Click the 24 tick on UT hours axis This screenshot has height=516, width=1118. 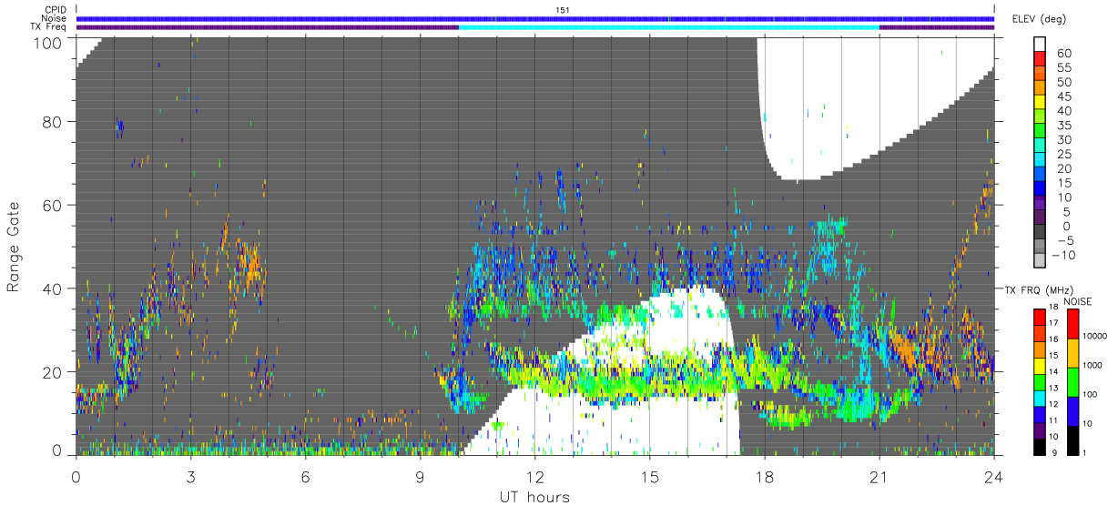[994, 475]
